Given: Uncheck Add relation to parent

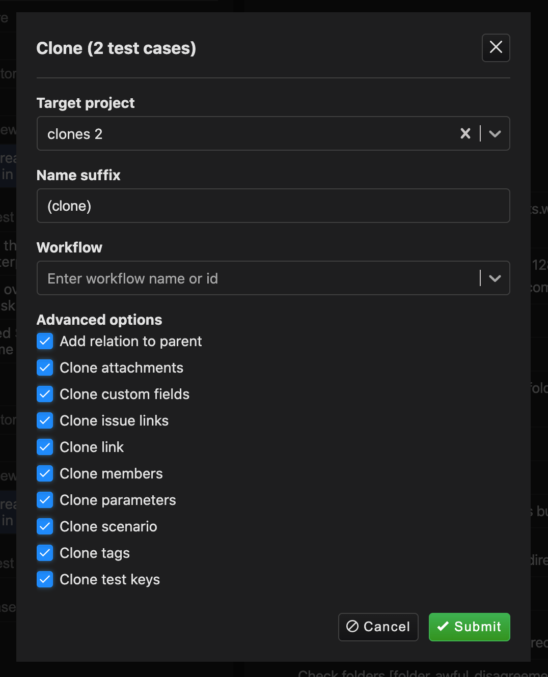Looking at the screenshot, I should click(x=45, y=341).
